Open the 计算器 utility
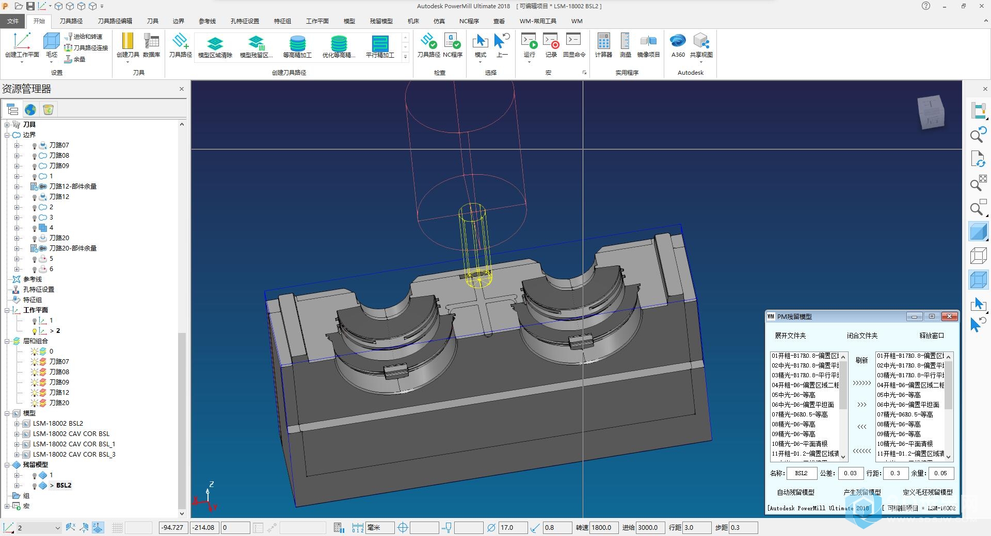 [603, 41]
